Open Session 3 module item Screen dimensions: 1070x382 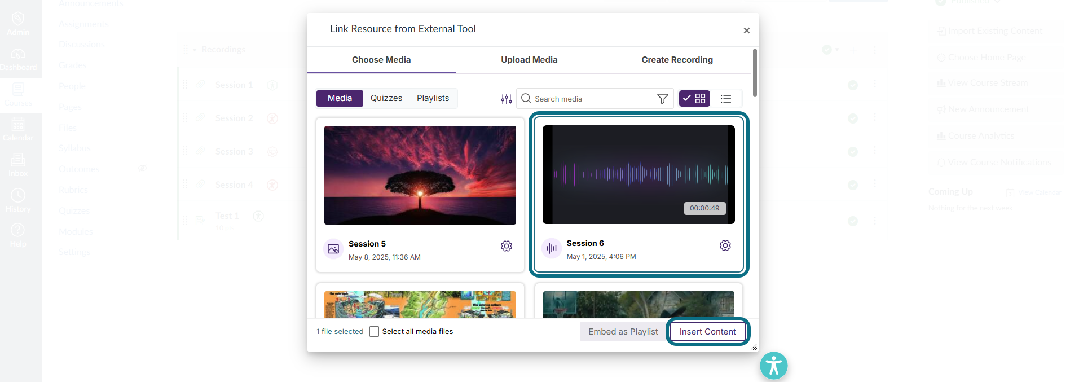pos(234,151)
